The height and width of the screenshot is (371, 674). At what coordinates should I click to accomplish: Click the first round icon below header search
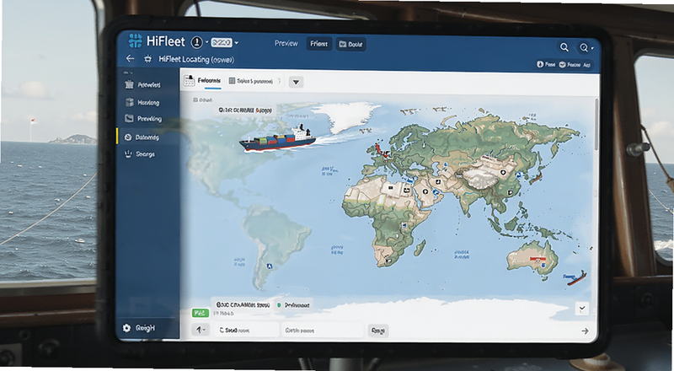(540, 64)
